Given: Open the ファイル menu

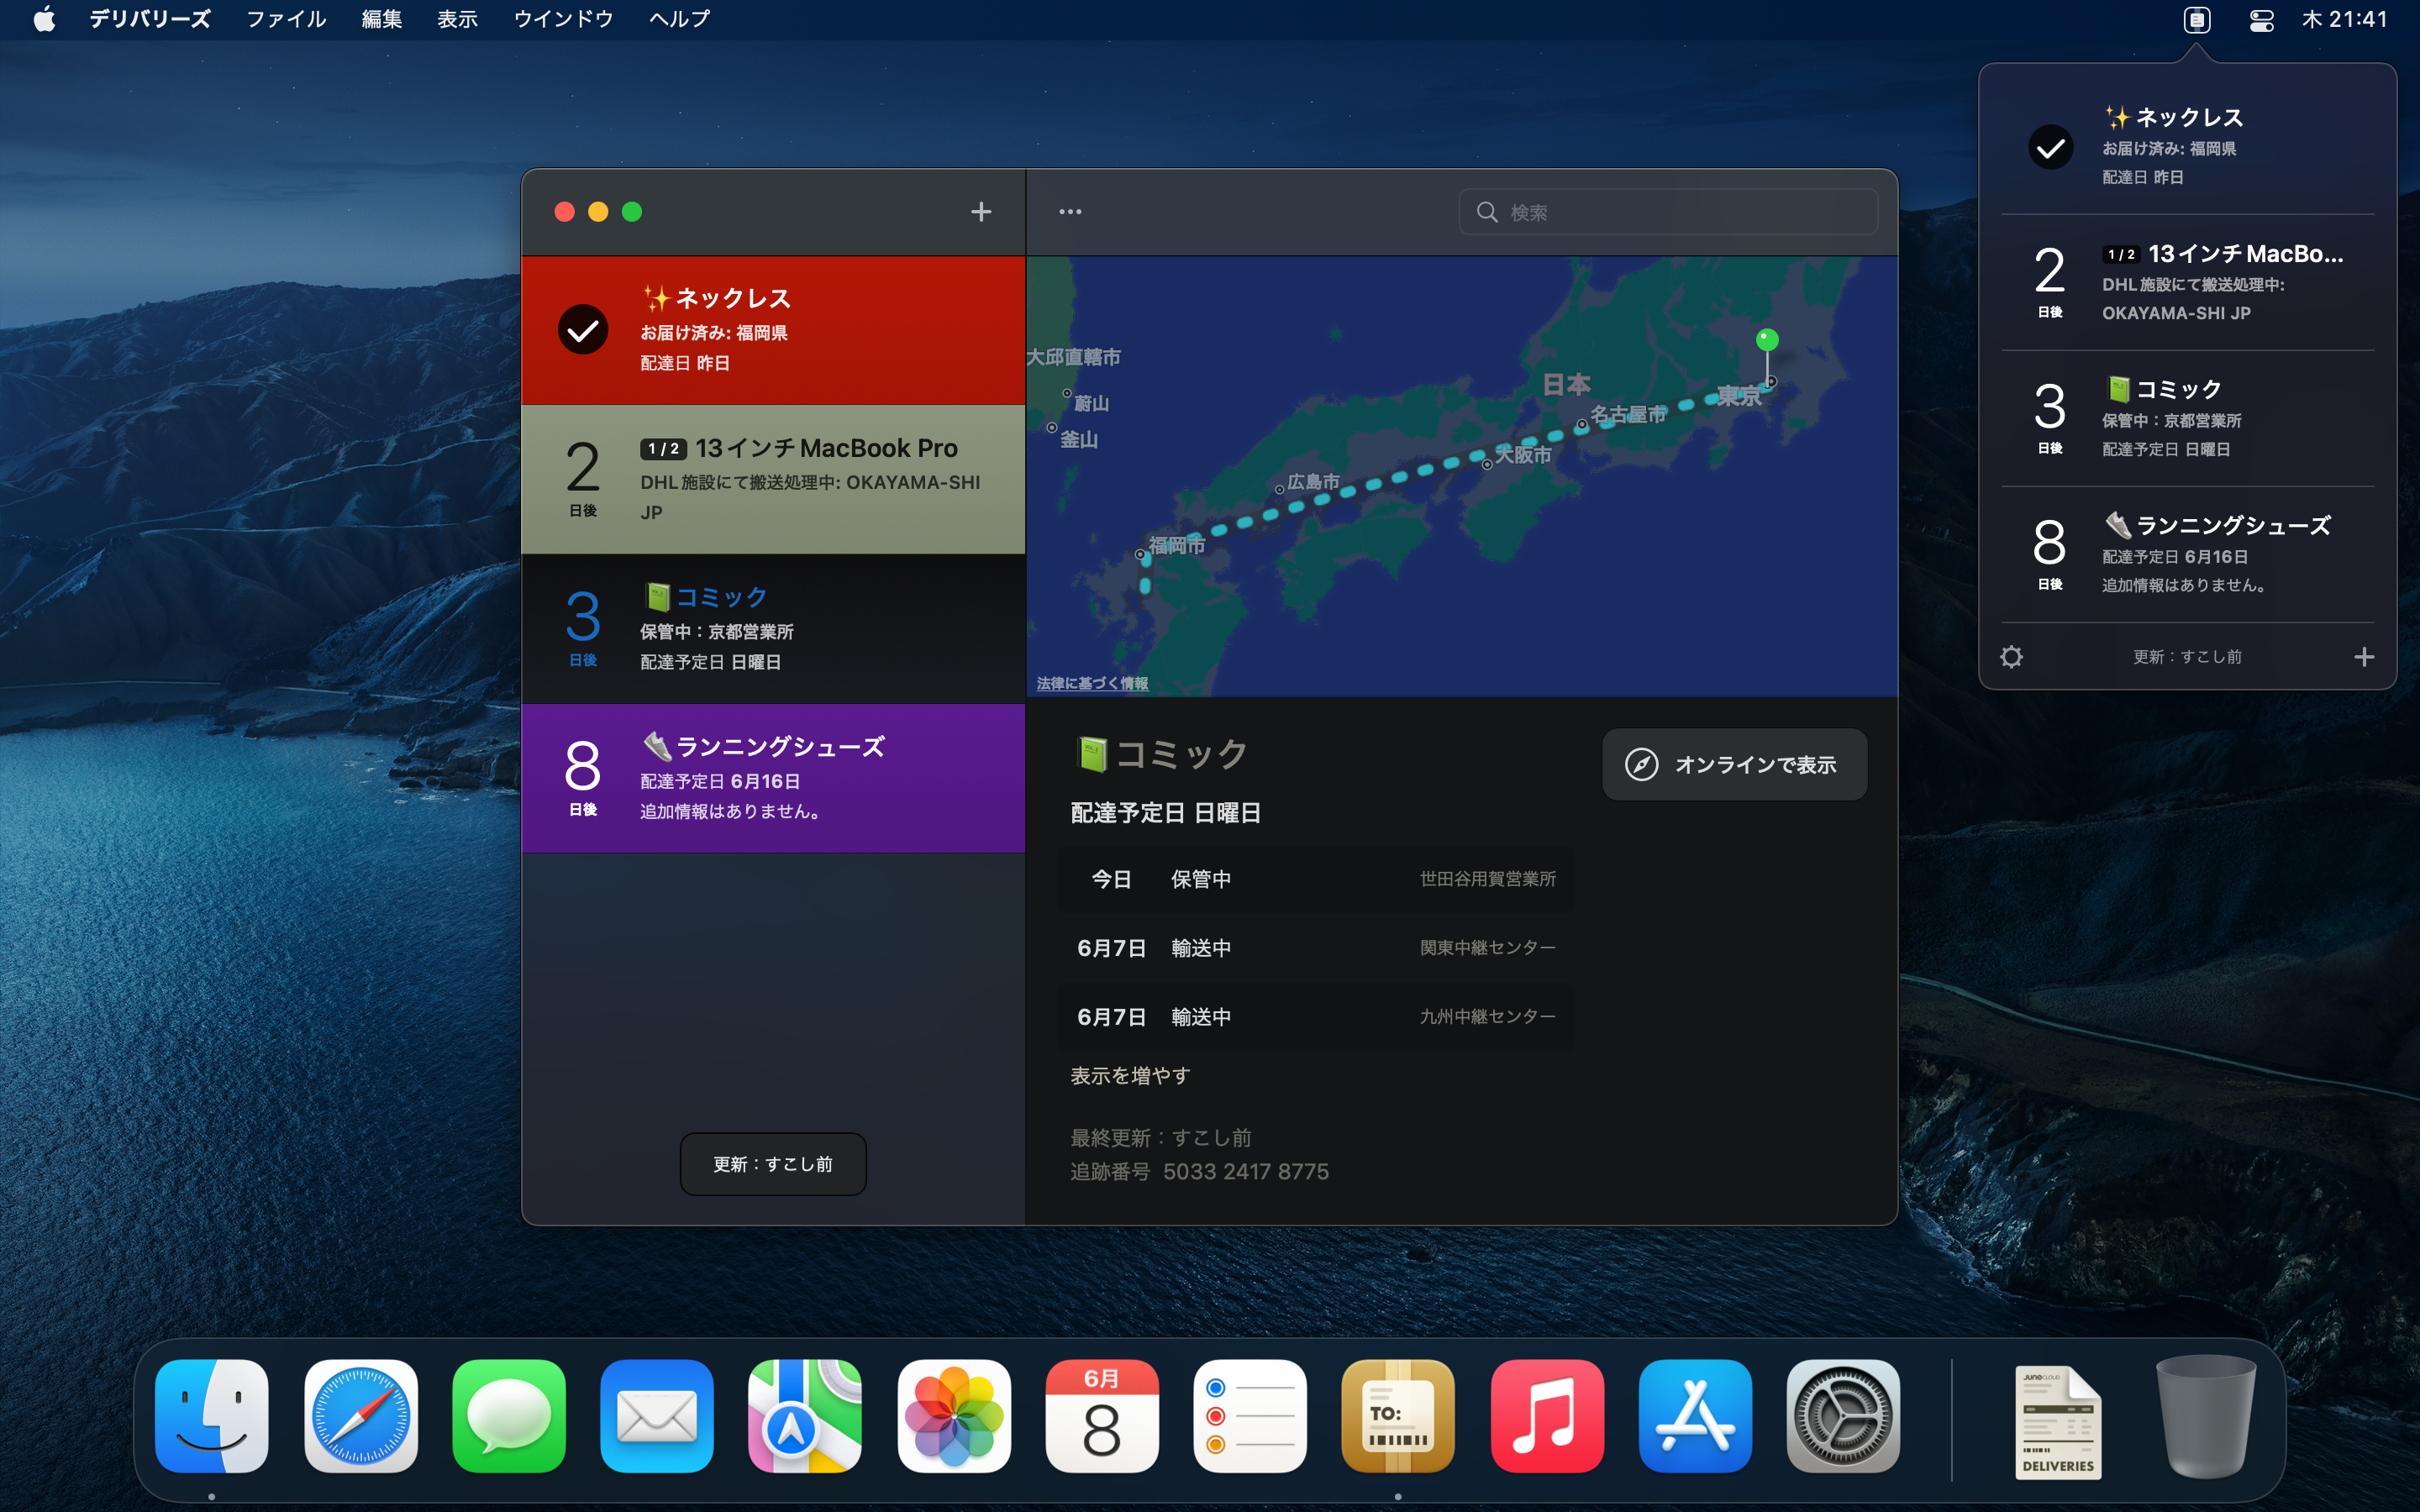Looking at the screenshot, I should coord(286,19).
